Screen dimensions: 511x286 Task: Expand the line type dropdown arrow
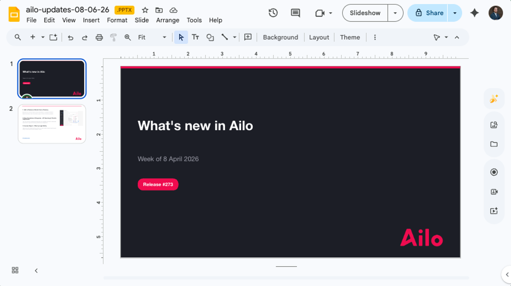(235, 37)
